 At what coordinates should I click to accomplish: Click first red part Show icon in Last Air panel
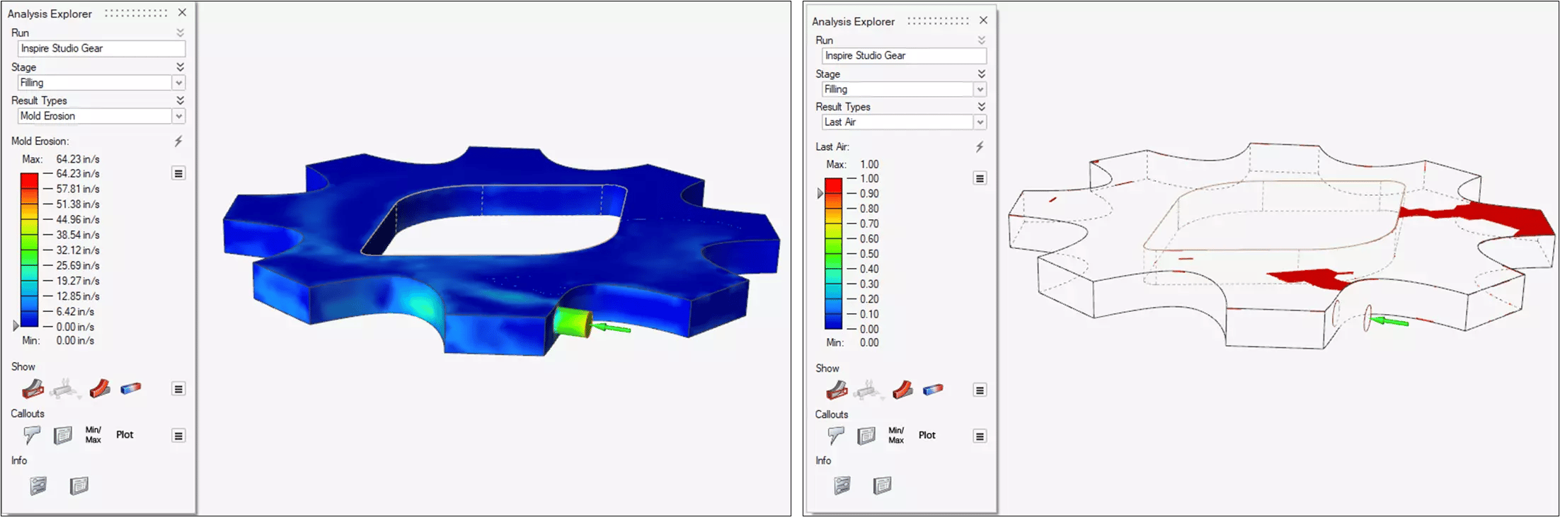(x=837, y=390)
